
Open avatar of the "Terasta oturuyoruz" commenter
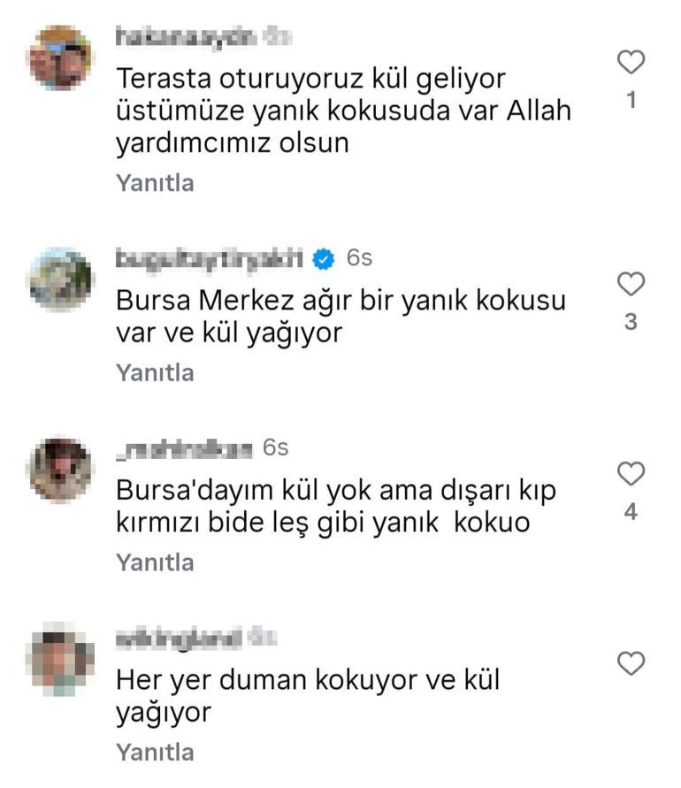tap(60, 57)
